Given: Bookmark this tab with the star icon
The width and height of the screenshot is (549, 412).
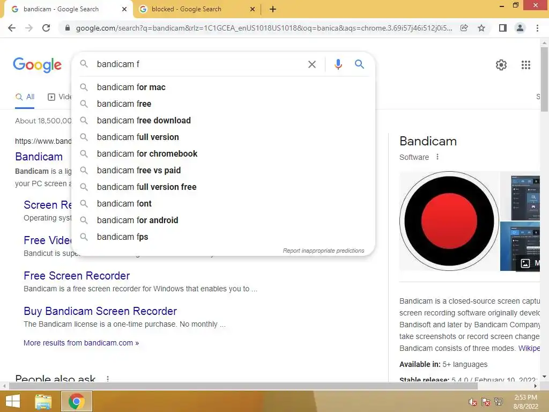Looking at the screenshot, I should click(x=481, y=28).
